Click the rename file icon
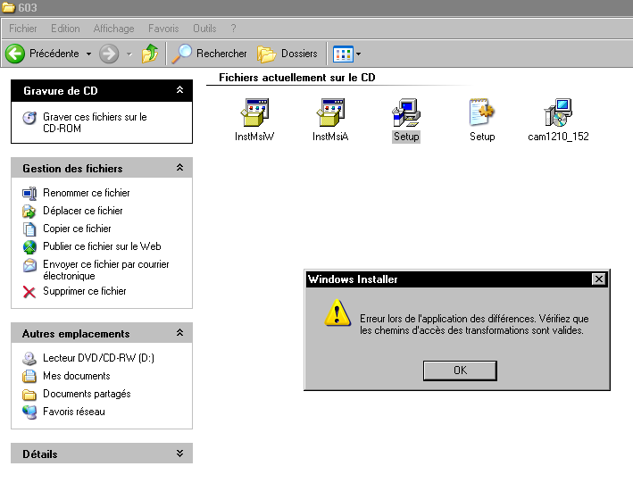The height and width of the screenshot is (483, 633). coord(29,193)
